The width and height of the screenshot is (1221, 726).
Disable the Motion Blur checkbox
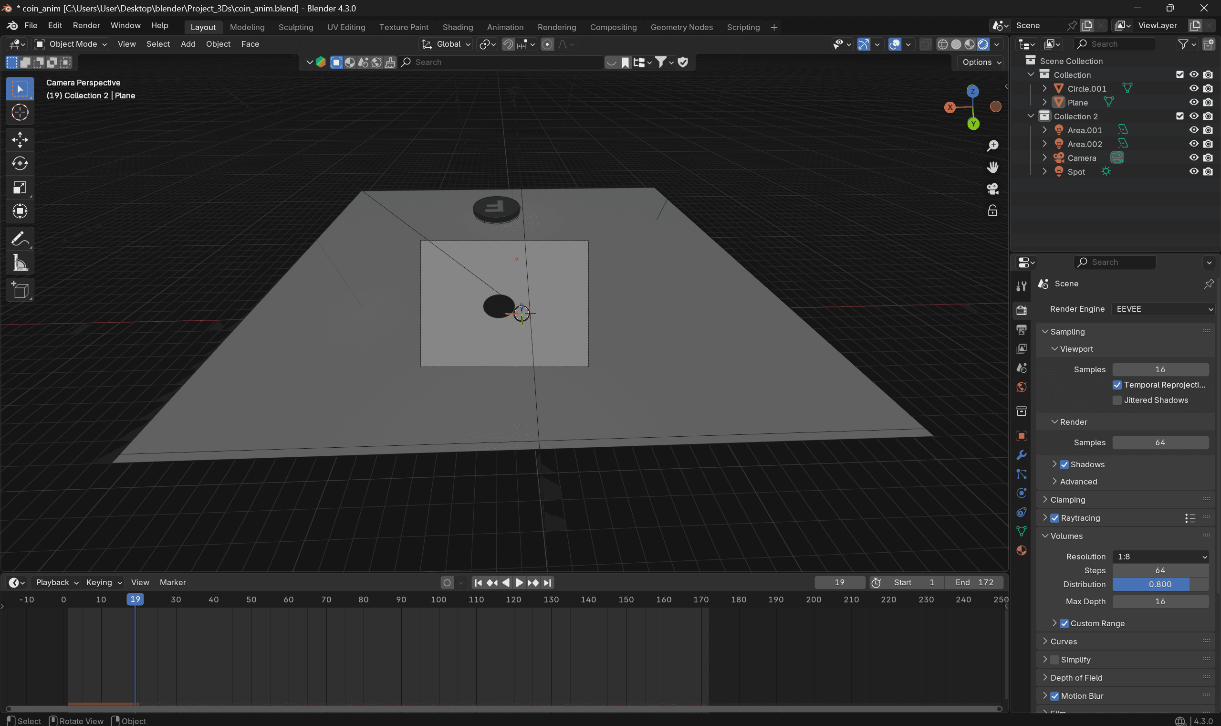[1055, 695]
